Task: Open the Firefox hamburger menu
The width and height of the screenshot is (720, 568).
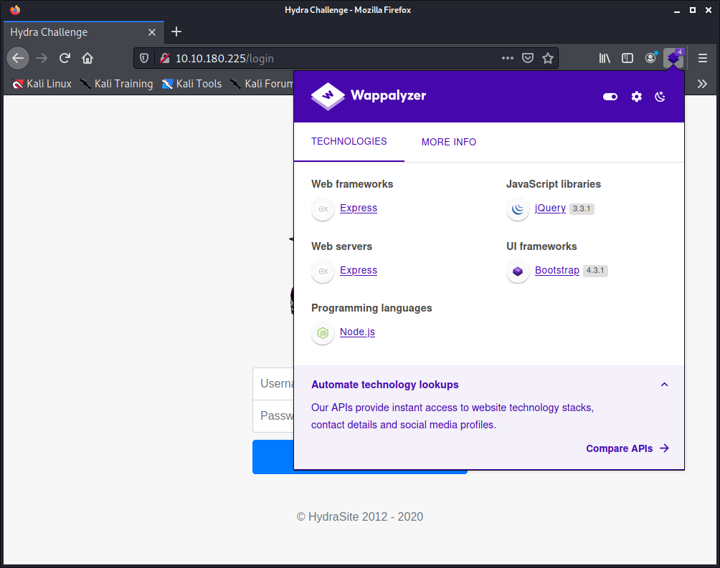Action: [x=703, y=58]
